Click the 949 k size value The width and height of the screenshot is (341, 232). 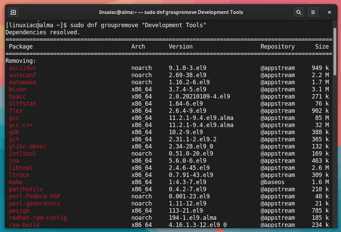tap(320, 68)
